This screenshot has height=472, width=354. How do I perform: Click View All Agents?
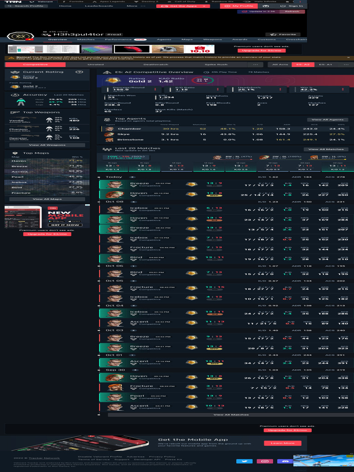click(328, 120)
